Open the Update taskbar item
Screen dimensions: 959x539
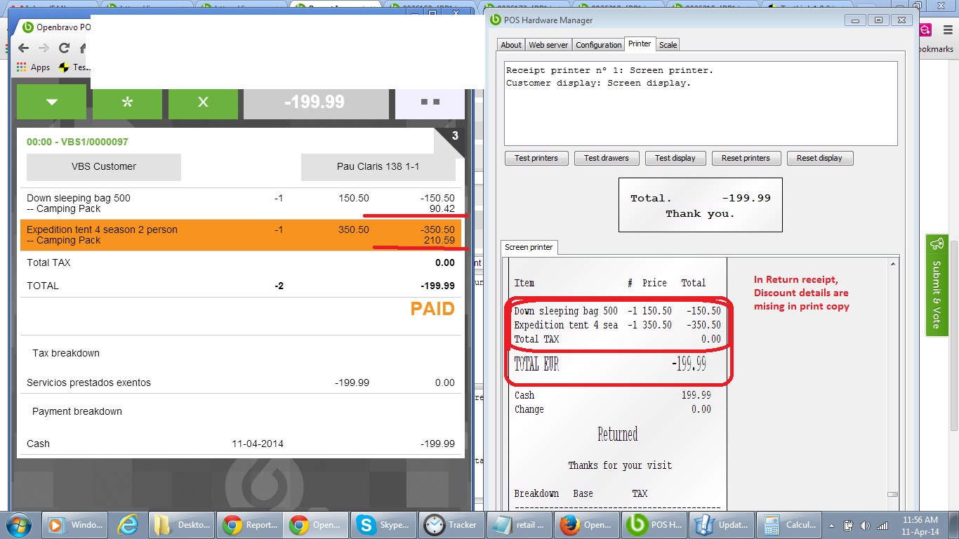(x=722, y=524)
